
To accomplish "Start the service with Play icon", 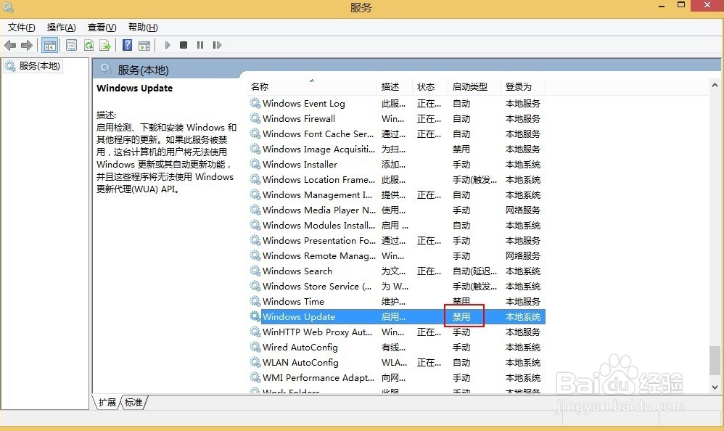I will pyautogui.click(x=168, y=45).
